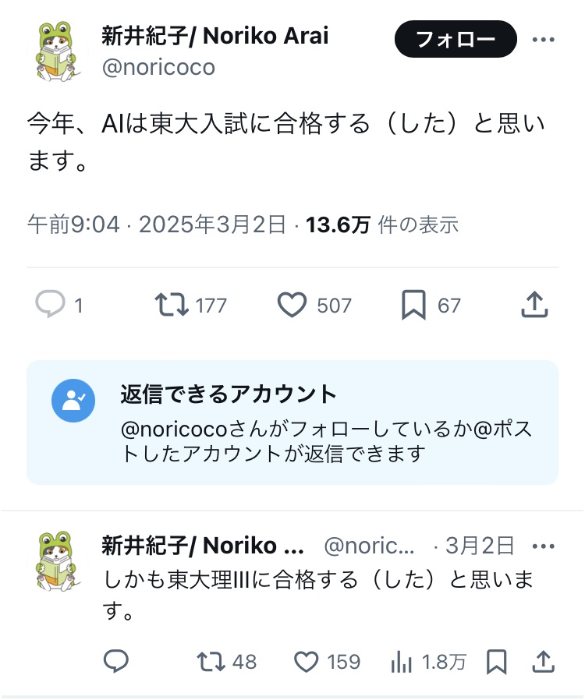Screen dimensions: 585x700
Task: Open the @noricoco handle in header
Action: (x=158, y=67)
